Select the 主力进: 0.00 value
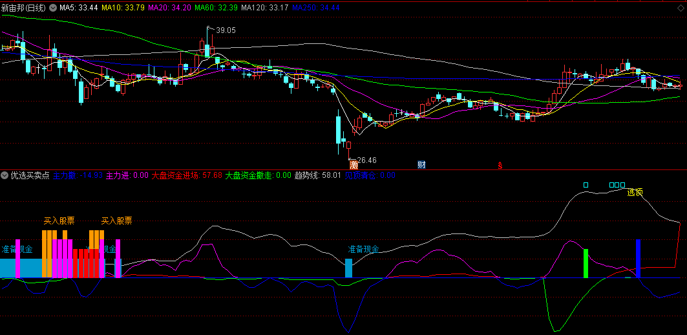 pyautogui.click(x=127, y=175)
